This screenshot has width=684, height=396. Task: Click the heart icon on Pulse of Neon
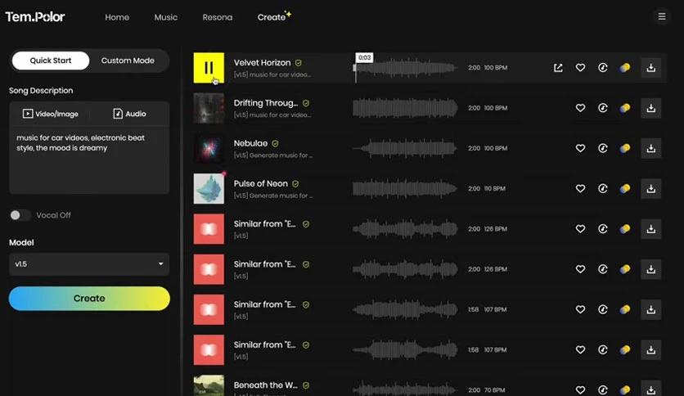[580, 188]
